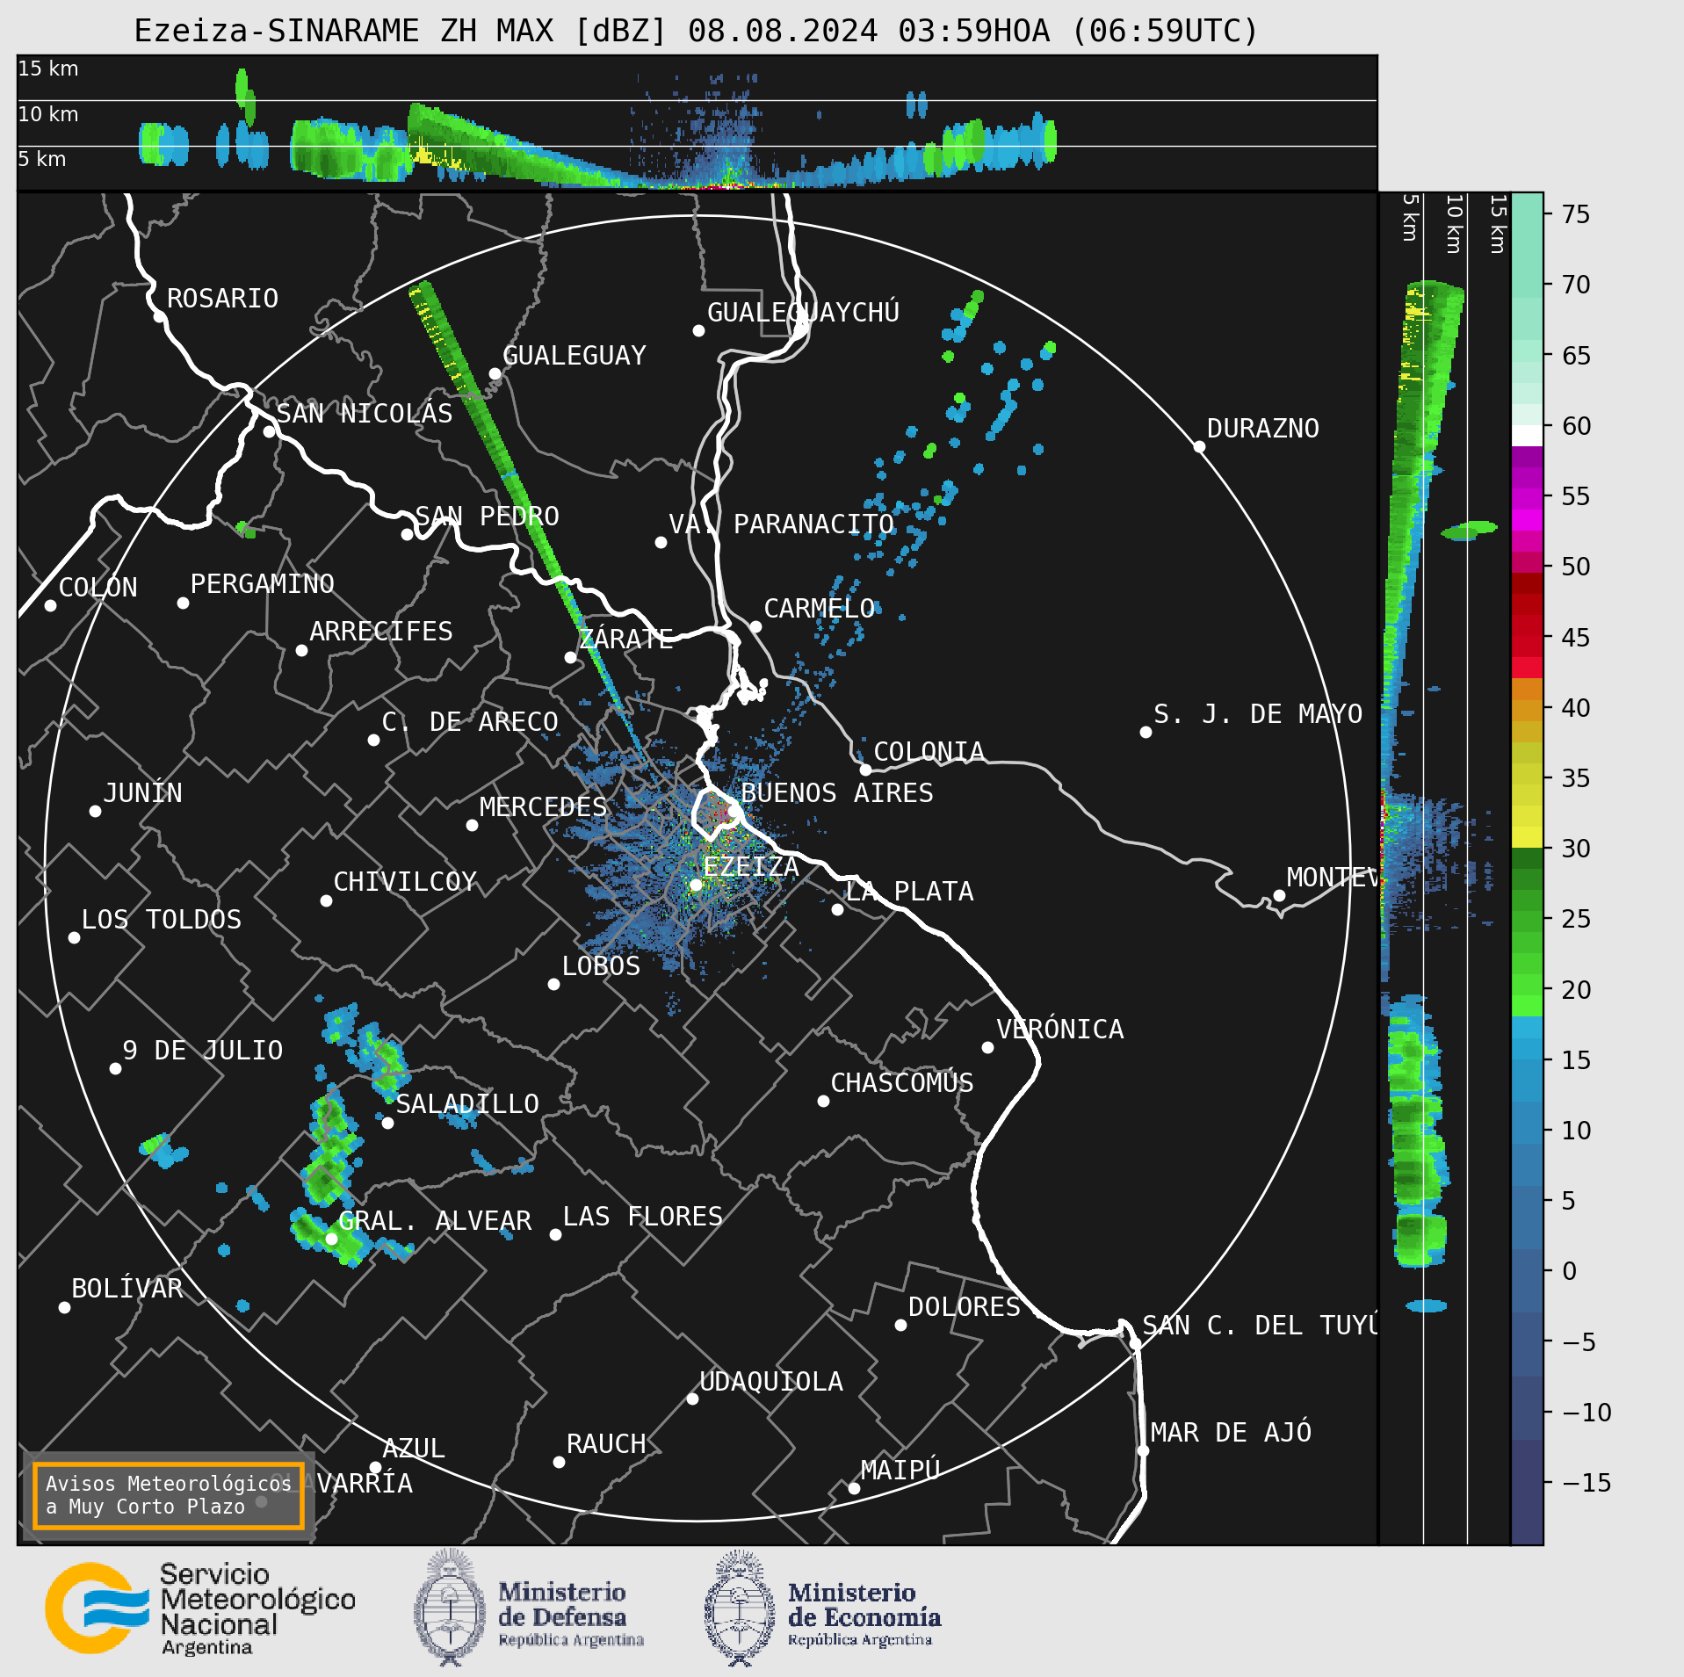Select the 9 DE JULIO label

pyautogui.click(x=203, y=1051)
